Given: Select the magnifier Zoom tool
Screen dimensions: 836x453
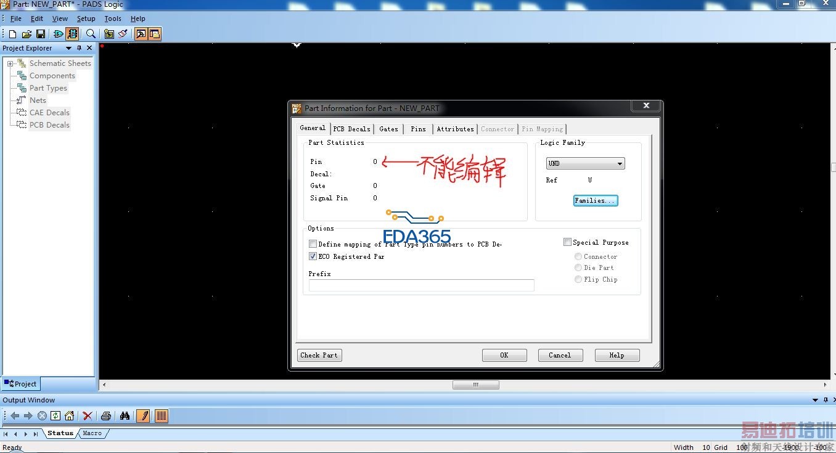Looking at the screenshot, I should coord(91,34).
